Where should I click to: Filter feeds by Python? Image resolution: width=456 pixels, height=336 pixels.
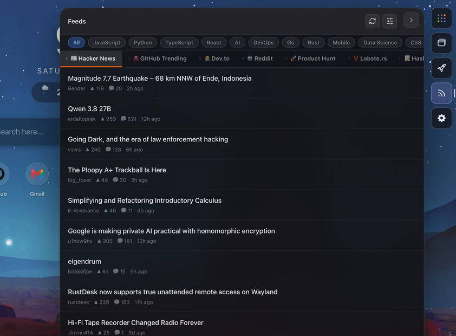[x=142, y=42]
